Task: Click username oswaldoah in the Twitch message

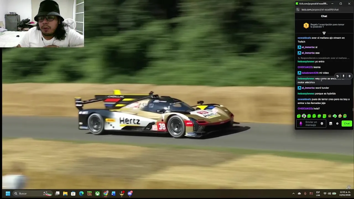Action: click(x=304, y=38)
